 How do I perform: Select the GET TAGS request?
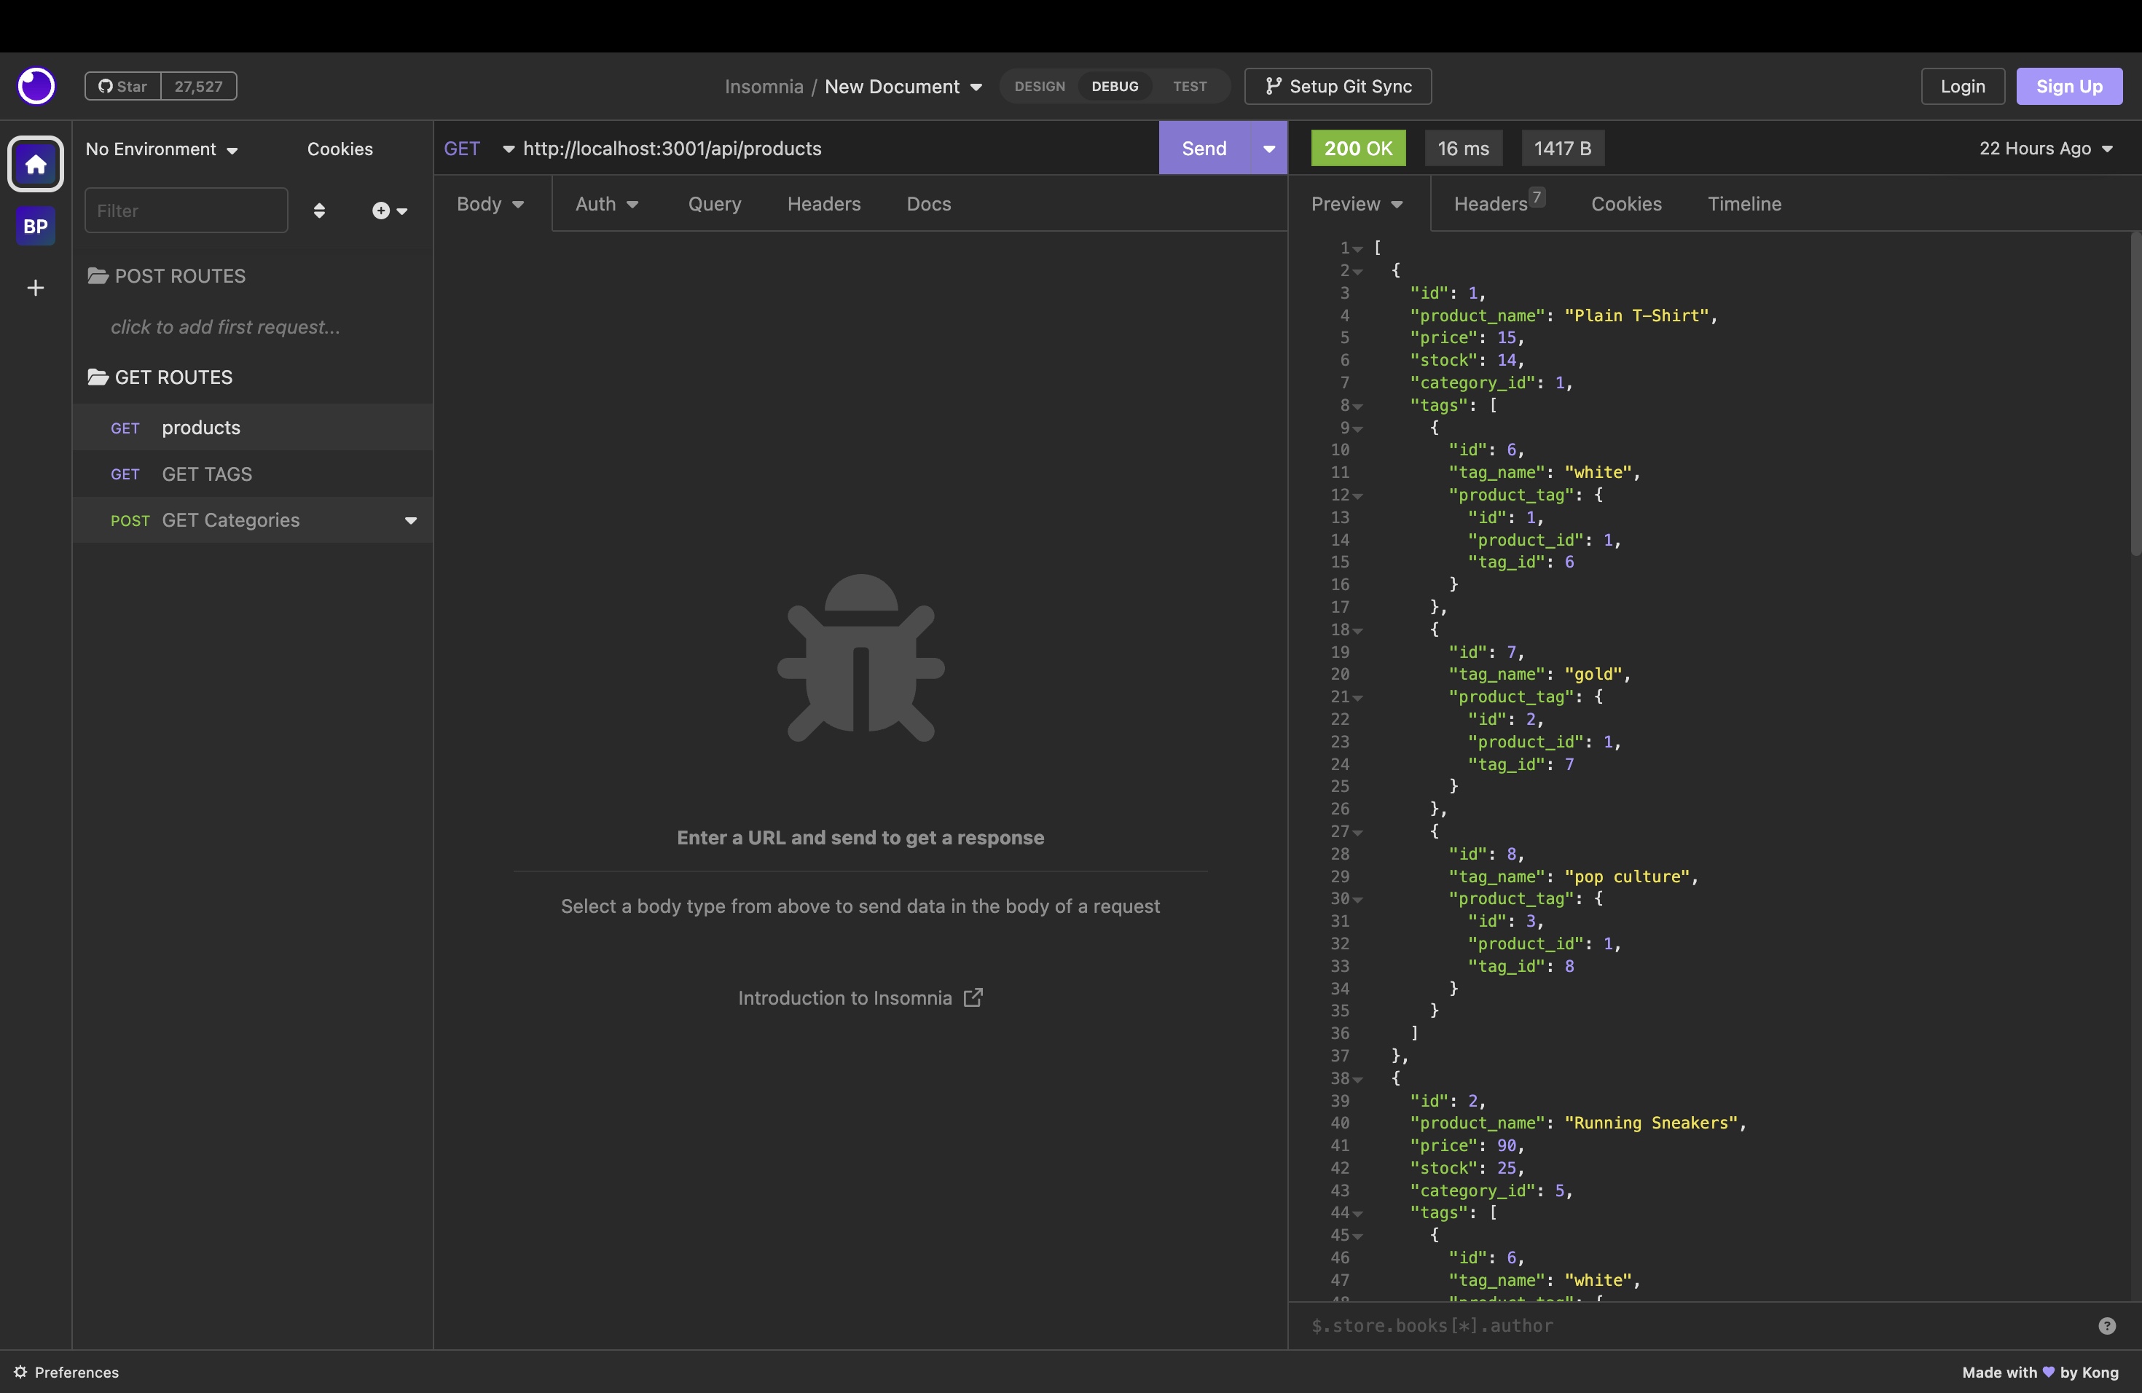coord(253,474)
